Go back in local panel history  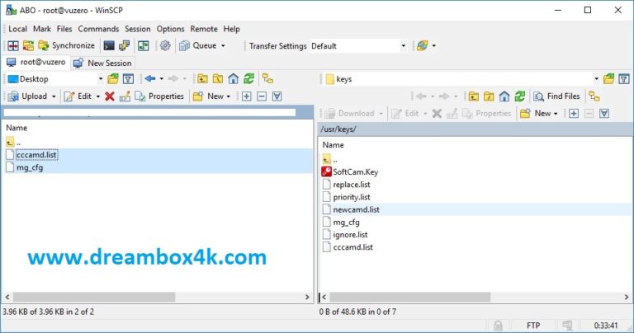click(x=150, y=78)
